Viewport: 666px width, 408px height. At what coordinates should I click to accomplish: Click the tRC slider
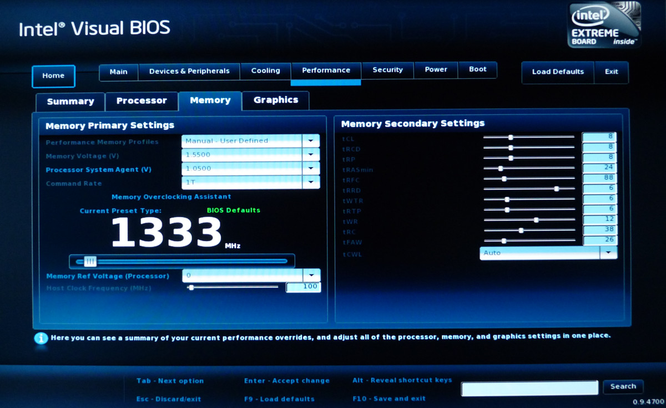(528, 230)
